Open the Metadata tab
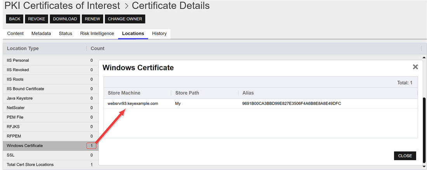 [41, 34]
